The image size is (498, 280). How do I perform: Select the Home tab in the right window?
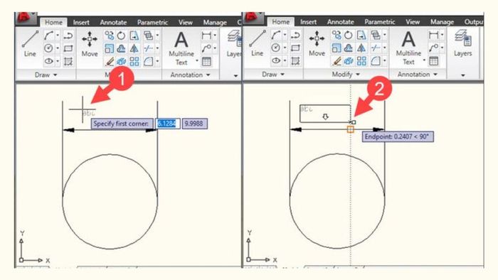click(x=281, y=21)
